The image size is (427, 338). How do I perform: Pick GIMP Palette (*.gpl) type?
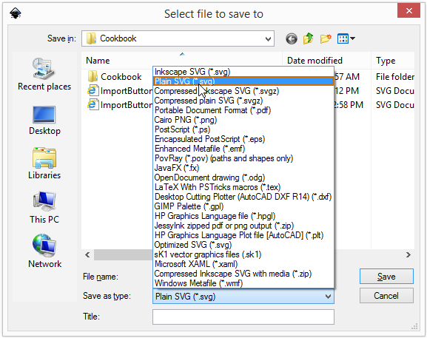(243, 206)
